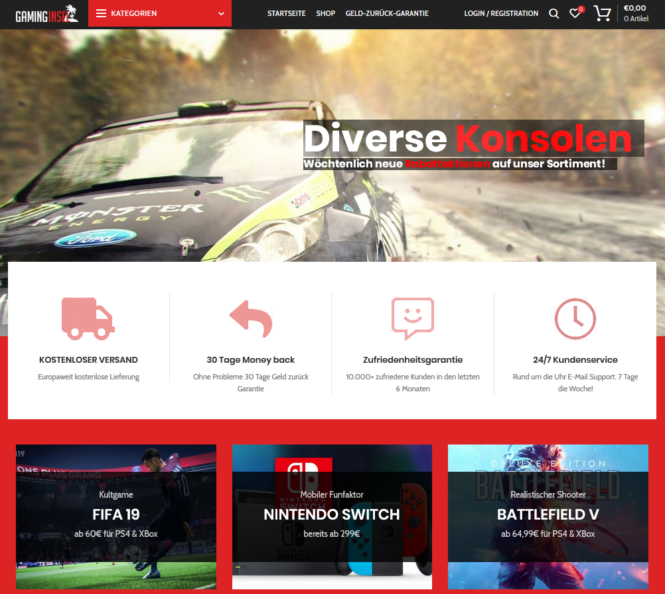Click the smiley chat bubble icon

tap(413, 318)
